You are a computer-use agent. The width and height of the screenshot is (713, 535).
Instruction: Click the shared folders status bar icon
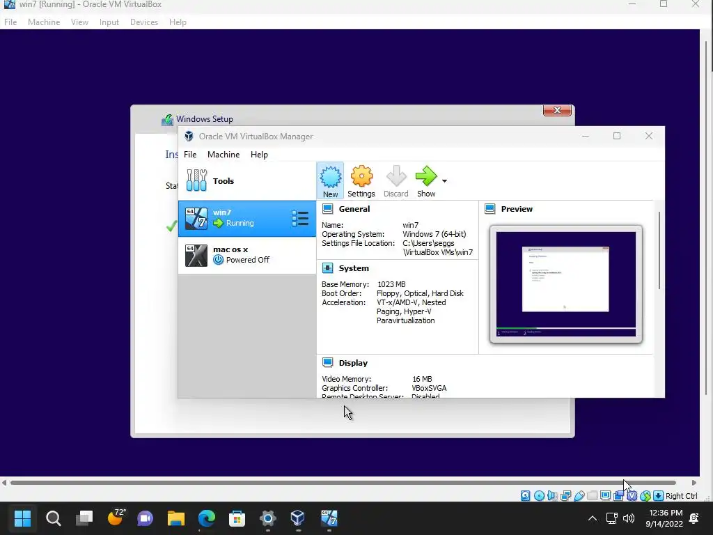click(x=592, y=495)
